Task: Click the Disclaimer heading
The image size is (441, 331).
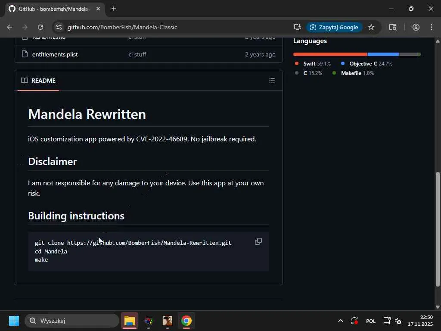Action: (x=52, y=162)
